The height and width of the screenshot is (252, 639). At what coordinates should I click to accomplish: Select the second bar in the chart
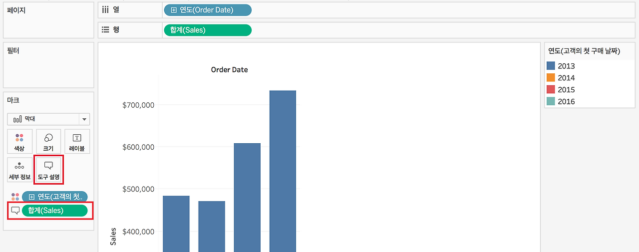point(212,227)
